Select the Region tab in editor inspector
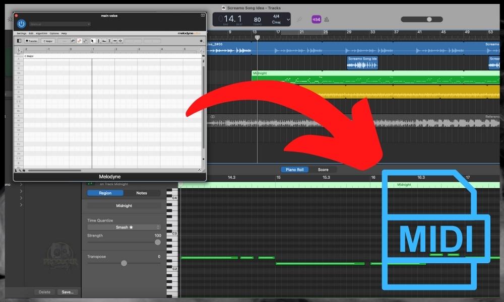Screen dimensions: 504x302 [105, 193]
